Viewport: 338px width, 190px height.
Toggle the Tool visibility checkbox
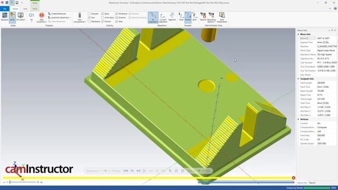(x=89, y=17)
